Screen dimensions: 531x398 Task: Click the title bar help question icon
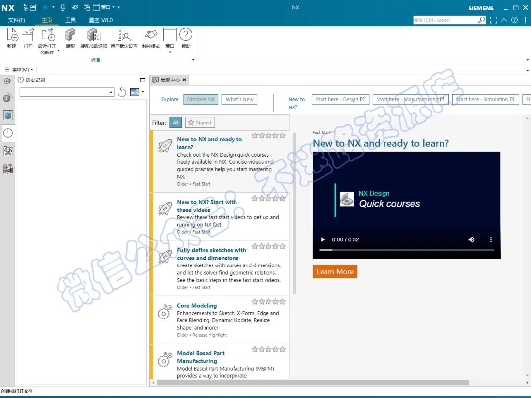tap(514, 20)
